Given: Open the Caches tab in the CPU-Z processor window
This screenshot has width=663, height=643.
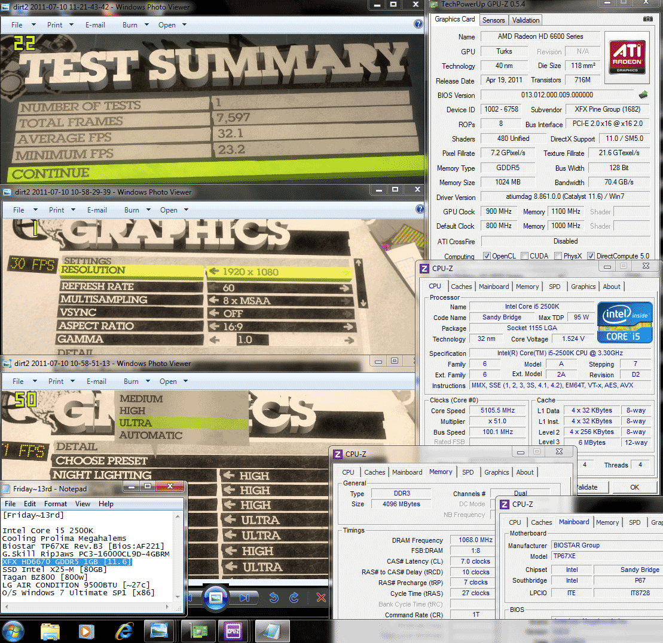Looking at the screenshot, I should point(462,286).
